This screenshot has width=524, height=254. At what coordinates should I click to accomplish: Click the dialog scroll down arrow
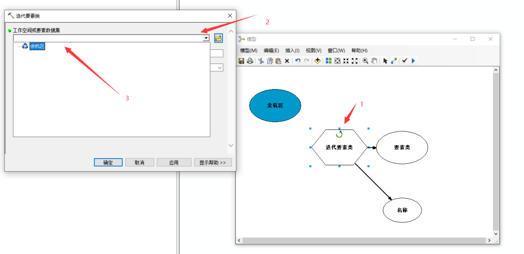[x=230, y=145]
